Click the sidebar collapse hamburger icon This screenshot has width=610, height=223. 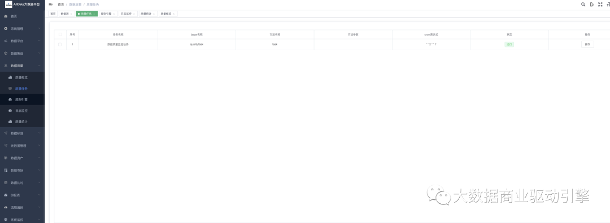(50, 5)
